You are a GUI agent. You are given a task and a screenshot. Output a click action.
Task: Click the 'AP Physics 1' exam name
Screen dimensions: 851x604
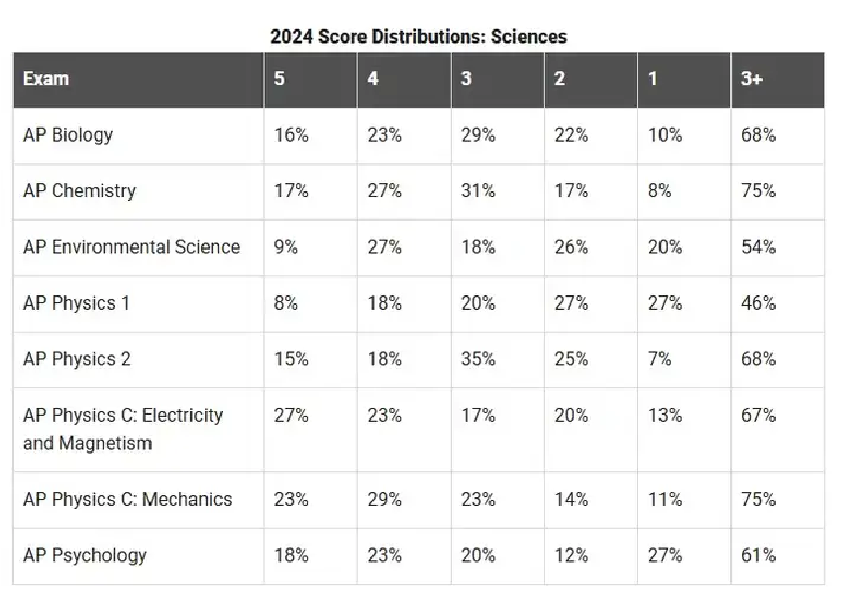tap(77, 303)
